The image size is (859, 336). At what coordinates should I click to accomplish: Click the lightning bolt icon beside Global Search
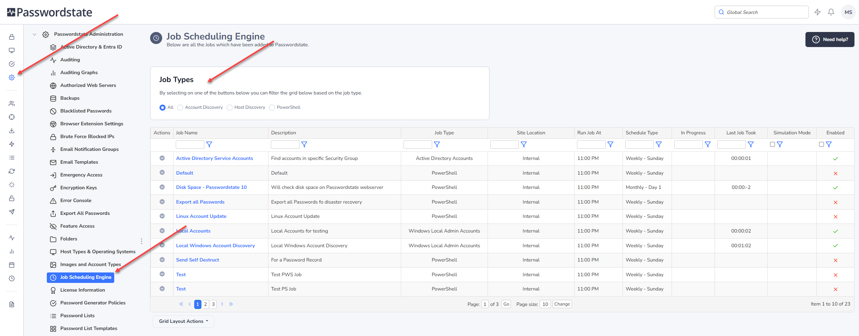[818, 12]
